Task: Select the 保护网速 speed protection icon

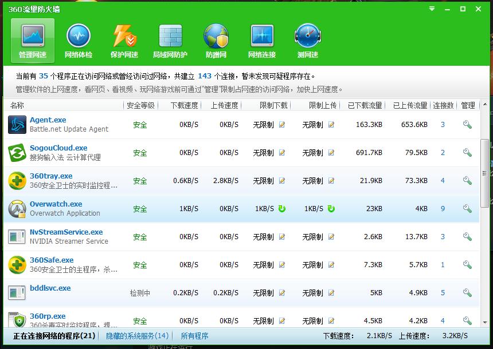Action: (x=124, y=39)
